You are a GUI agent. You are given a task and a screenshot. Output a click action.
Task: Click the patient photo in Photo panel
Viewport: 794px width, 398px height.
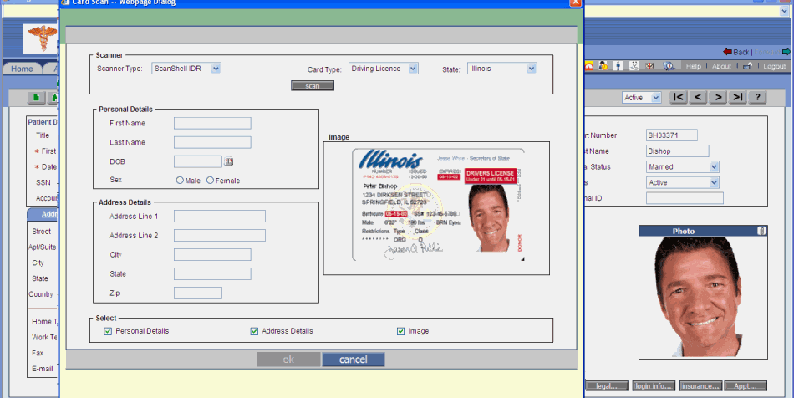tap(703, 297)
